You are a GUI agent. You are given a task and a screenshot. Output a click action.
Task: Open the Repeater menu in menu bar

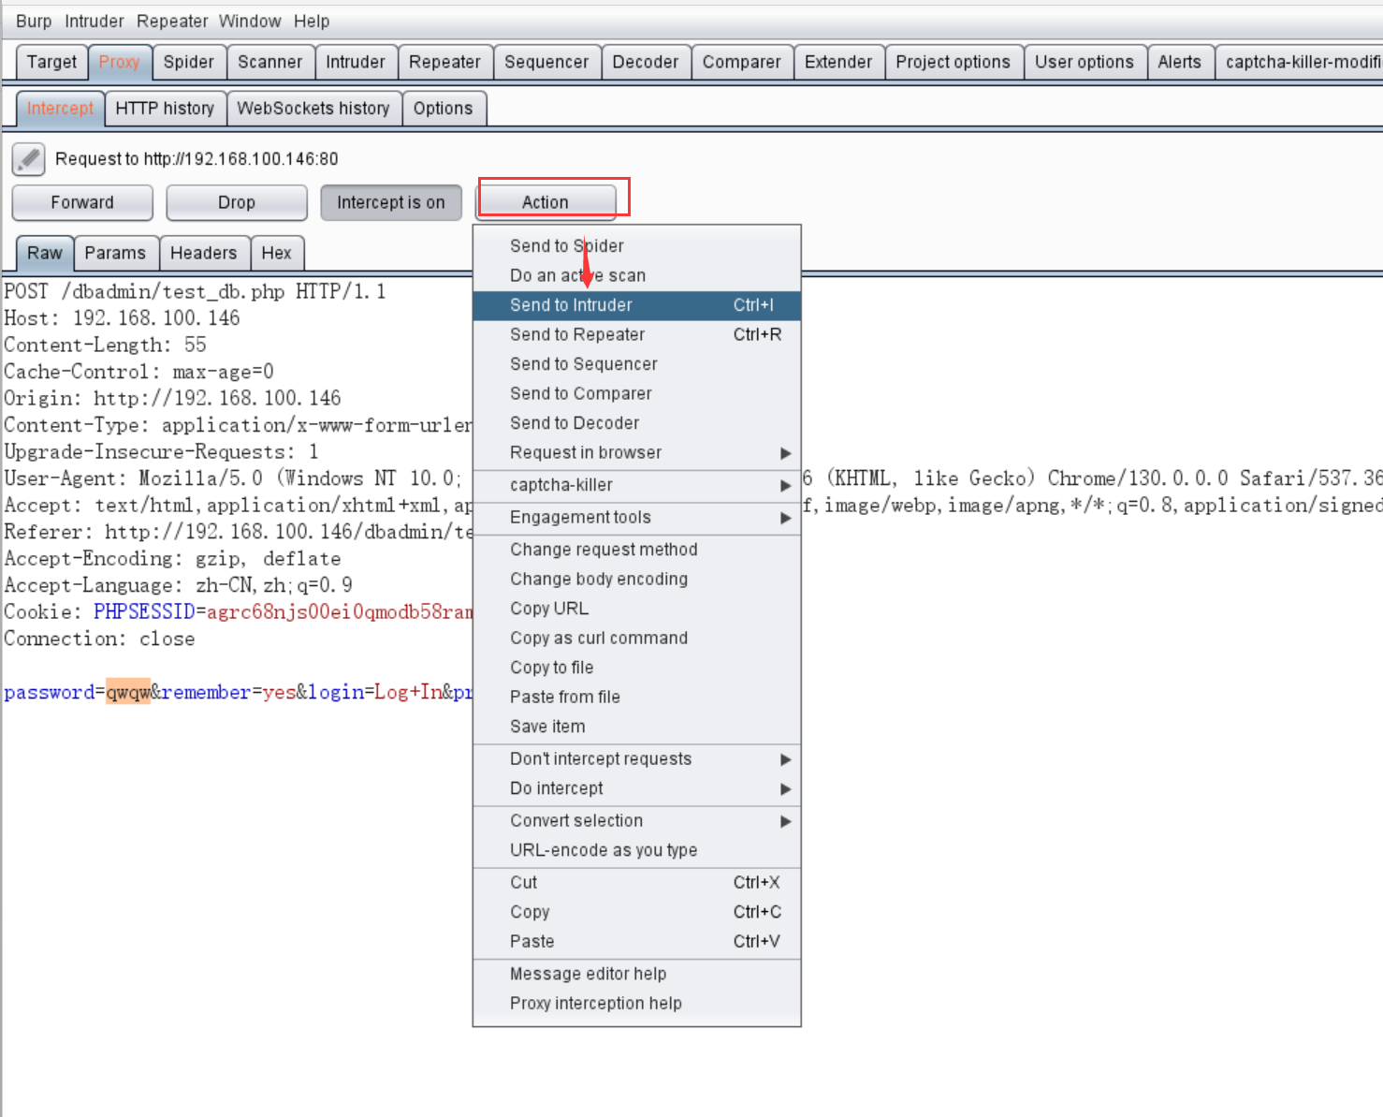[172, 22]
